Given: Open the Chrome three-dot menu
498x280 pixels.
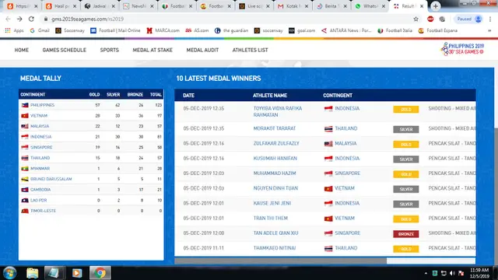Looking at the screenshot, I should click(x=490, y=19).
